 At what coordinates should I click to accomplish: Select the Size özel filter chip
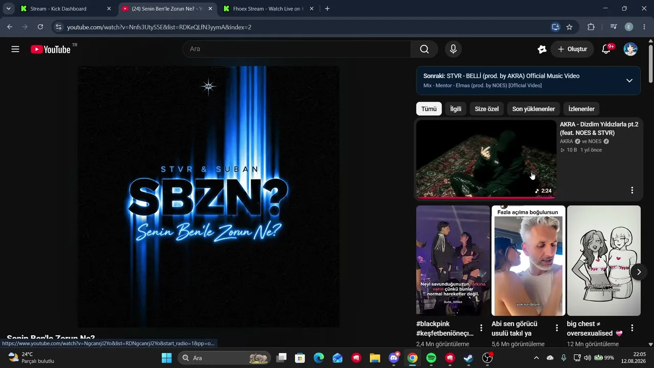(487, 109)
